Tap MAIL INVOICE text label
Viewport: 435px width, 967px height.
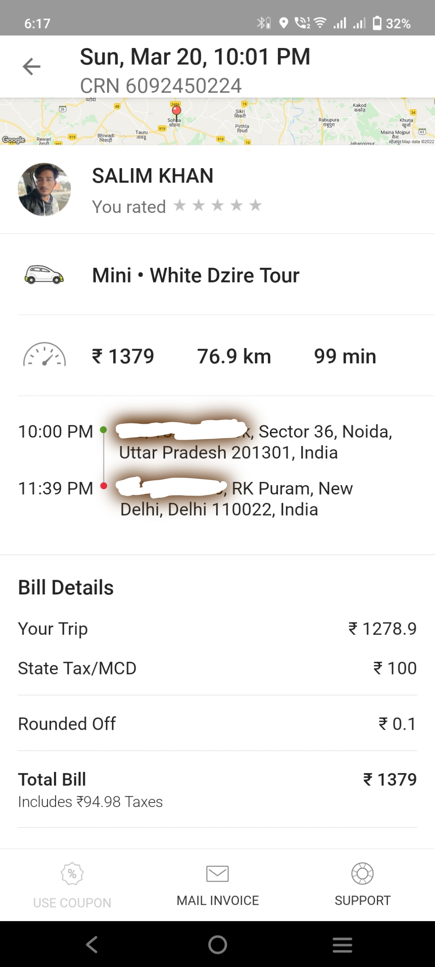(x=217, y=900)
